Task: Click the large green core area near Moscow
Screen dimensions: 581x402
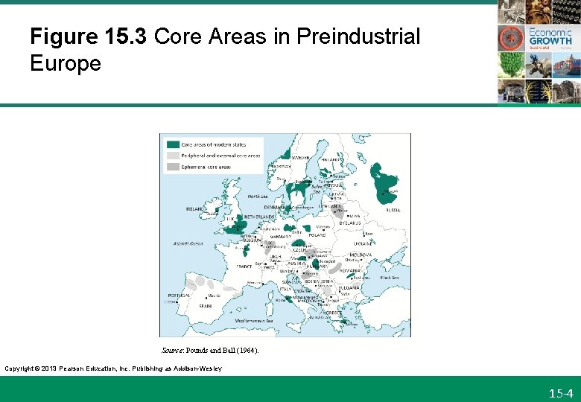Action: (x=384, y=184)
